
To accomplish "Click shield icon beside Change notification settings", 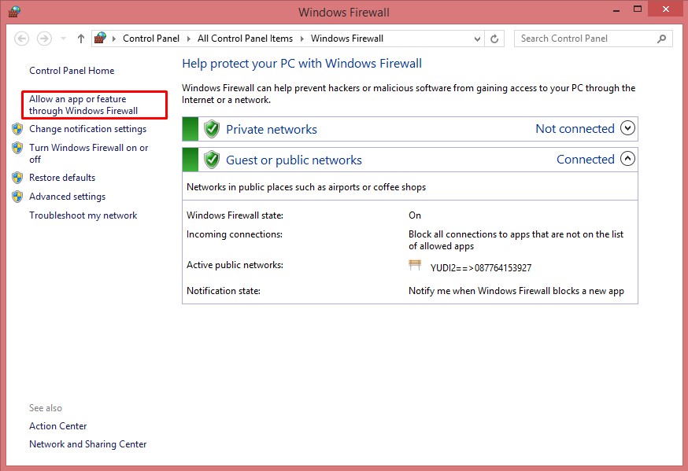I will point(17,129).
